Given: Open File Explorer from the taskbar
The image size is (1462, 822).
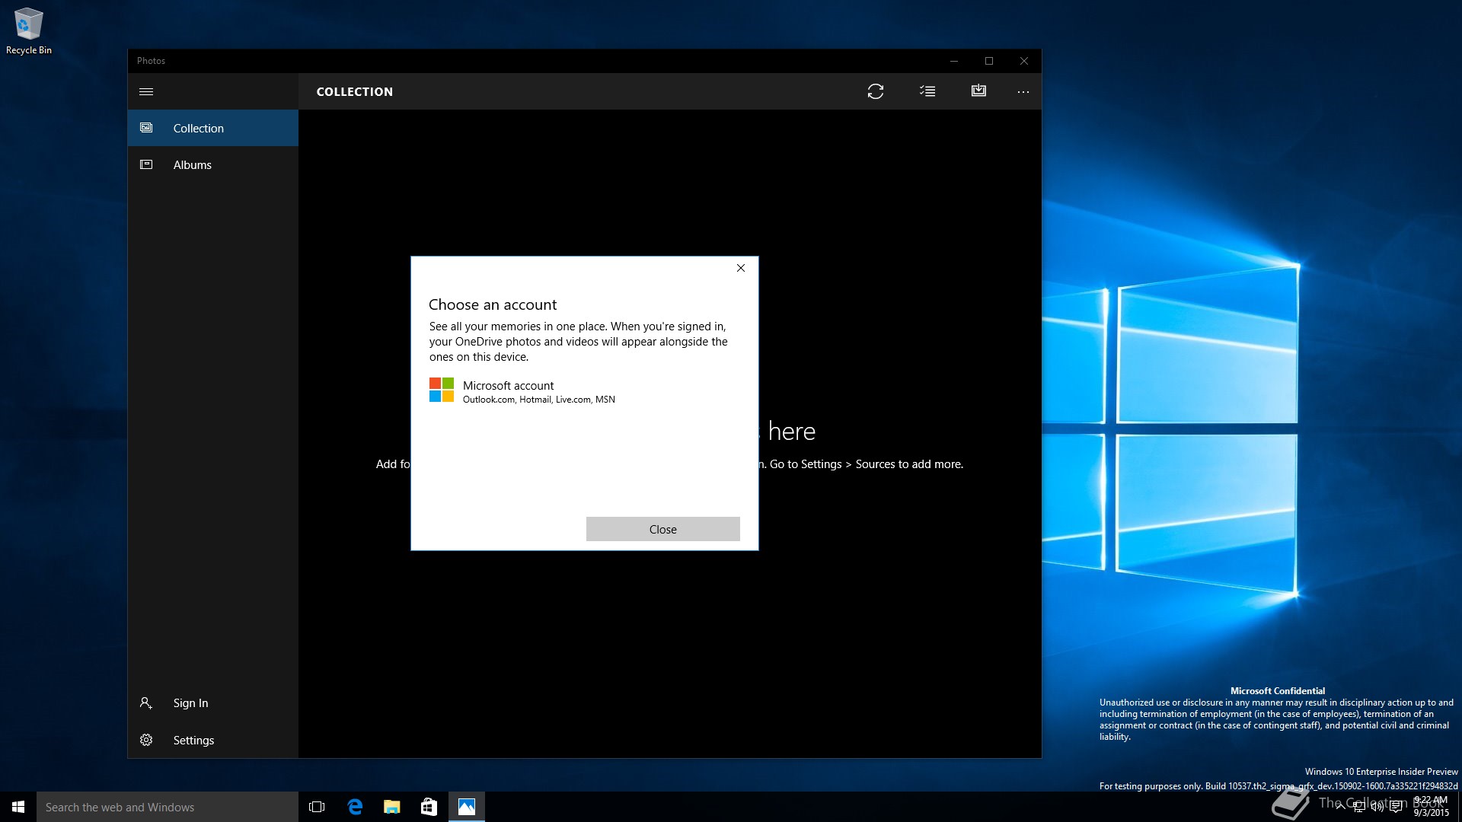Looking at the screenshot, I should 391,807.
